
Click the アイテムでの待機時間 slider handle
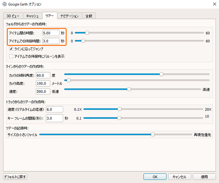click(x=83, y=41)
